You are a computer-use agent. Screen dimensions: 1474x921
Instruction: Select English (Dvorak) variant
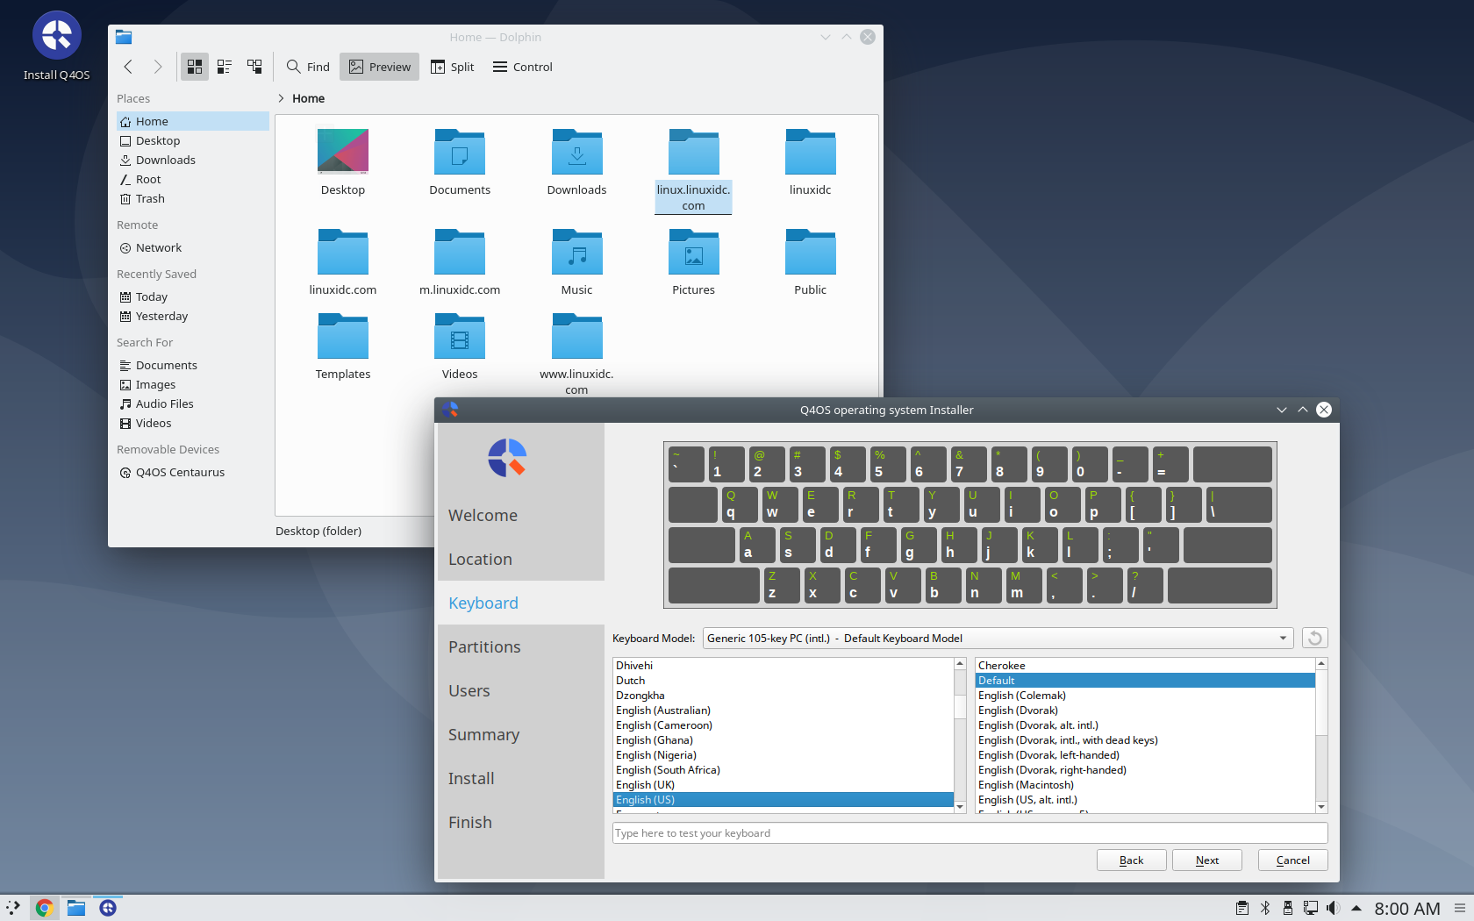(1145, 710)
